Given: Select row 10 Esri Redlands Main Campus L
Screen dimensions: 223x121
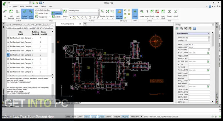Looking at the screenshot, I should (x=27, y=38).
